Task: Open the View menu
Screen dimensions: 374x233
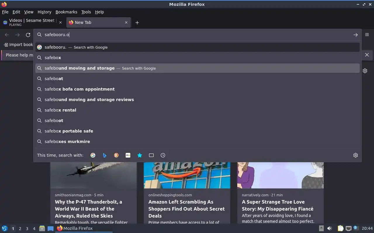Action: 29,12
